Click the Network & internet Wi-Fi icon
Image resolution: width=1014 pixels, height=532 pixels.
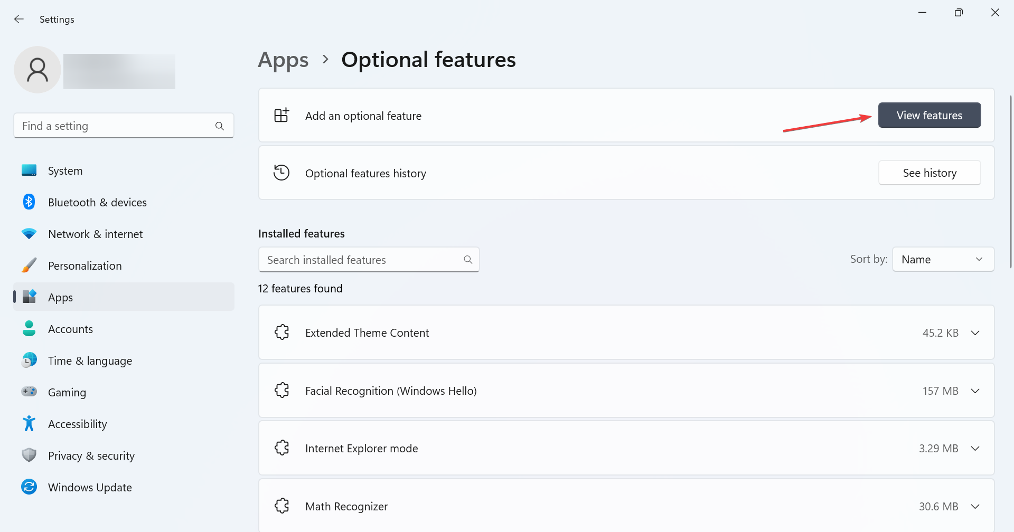pyautogui.click(x=29, y=233)
